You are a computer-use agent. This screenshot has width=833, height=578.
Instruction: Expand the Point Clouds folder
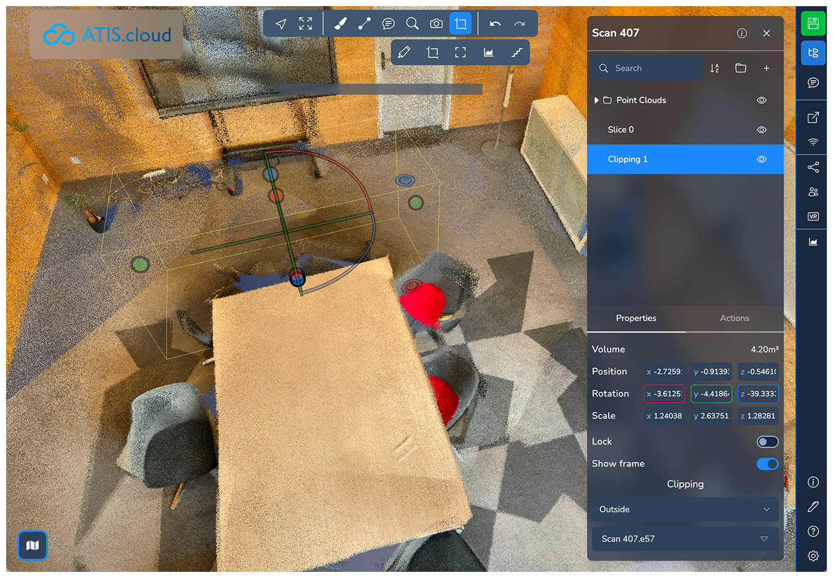[596, 100]
